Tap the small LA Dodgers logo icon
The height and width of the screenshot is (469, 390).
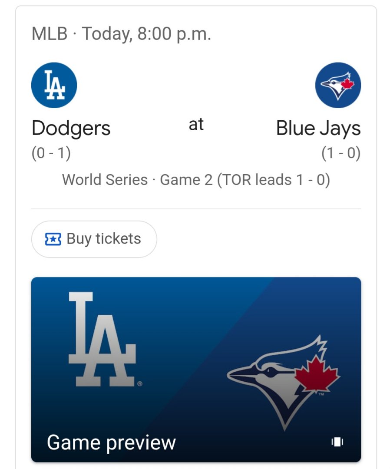pyautogui.click(x=54, y=86)
